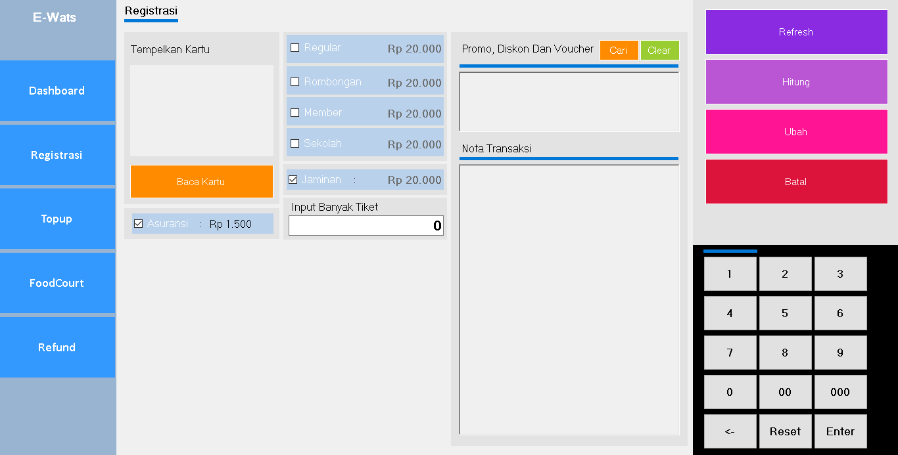Image resolution: width=898 pixels, height=455 pixels.
Task: Select the Member ticket checkbox
Action: click(295, 113)
